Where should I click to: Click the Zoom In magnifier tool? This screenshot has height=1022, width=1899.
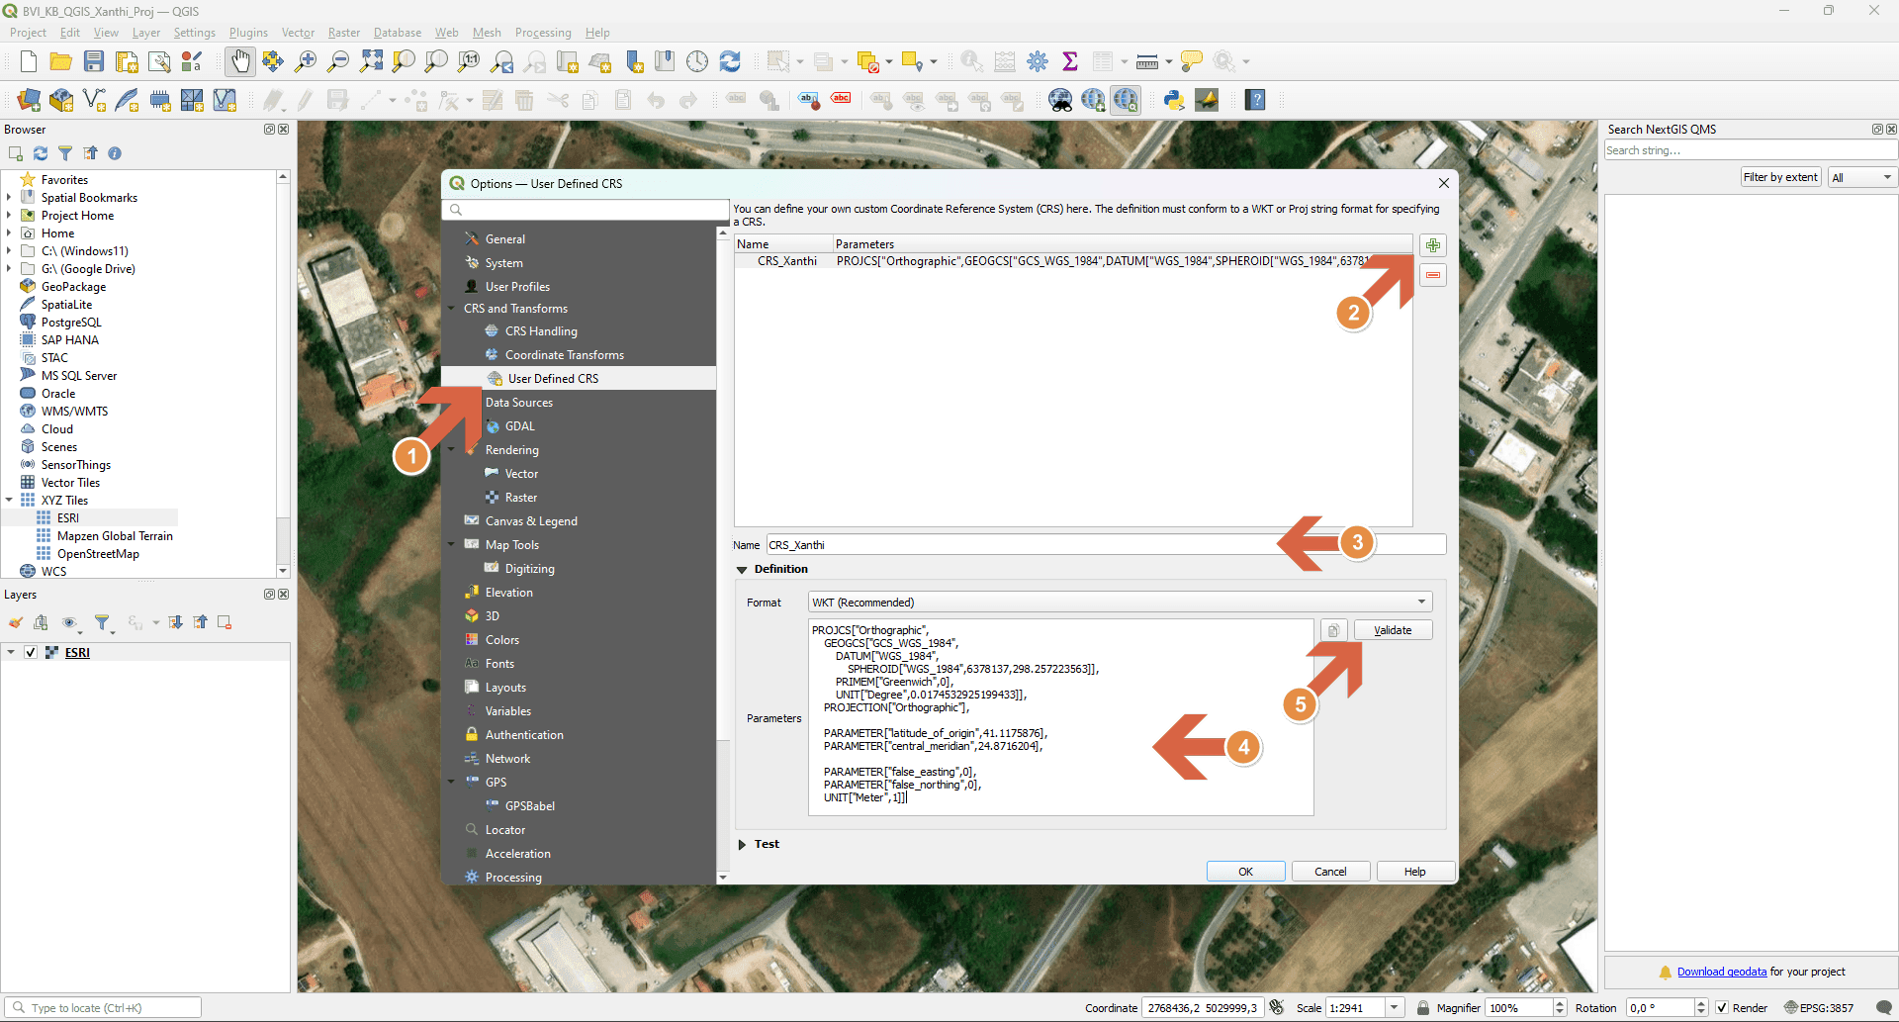(306, 61)
